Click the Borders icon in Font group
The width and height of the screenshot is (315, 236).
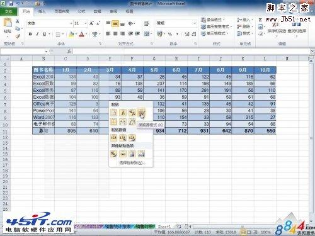(58, 34)
